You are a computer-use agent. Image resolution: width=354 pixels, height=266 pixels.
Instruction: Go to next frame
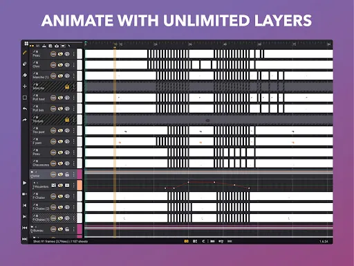click(x=25, y=216)
